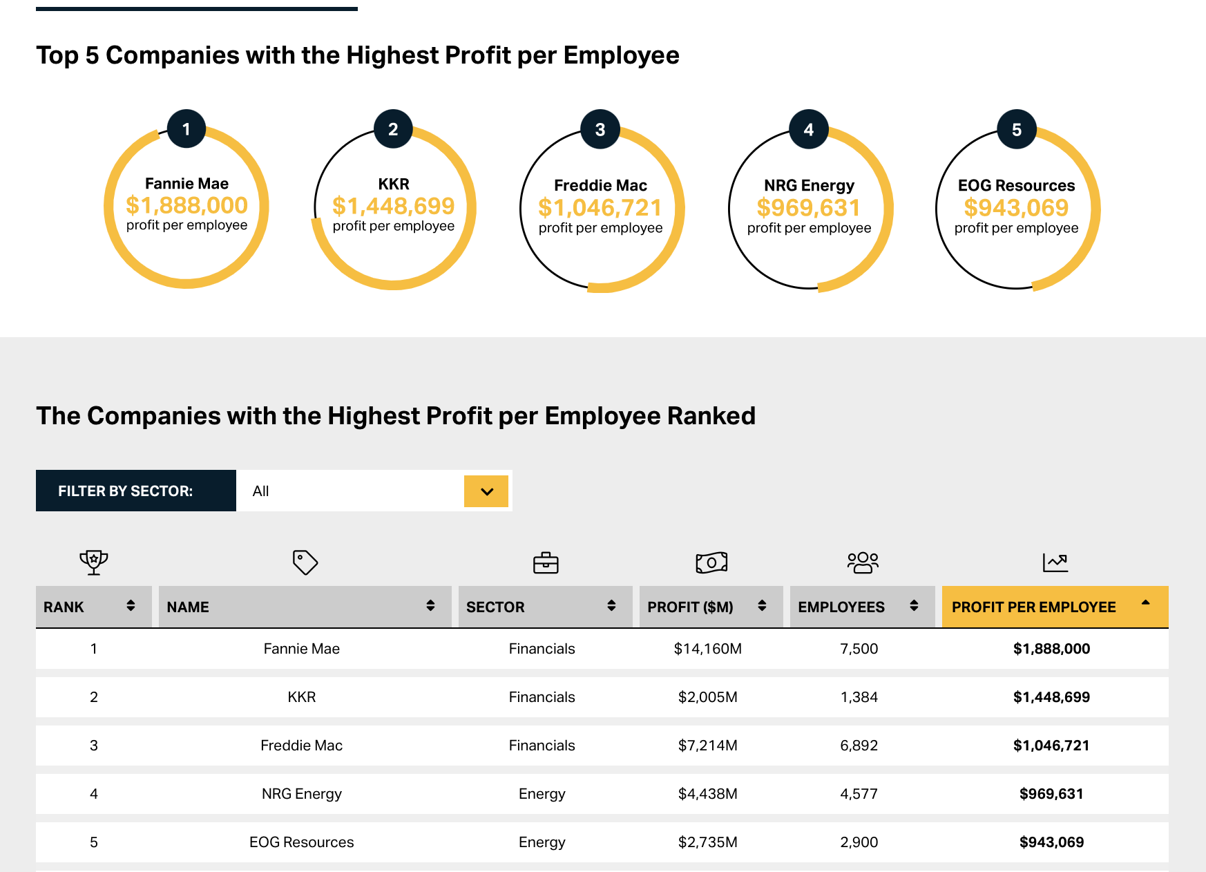1206x872 pixels.
Task: Click the Top 5 Companies section heading
Action: [x=358, y=55]
